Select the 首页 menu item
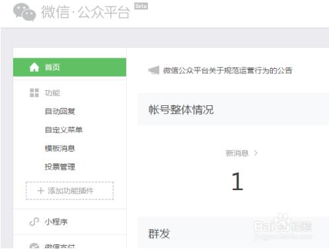The height and width of the screenshot is (249, 329). coord(69,67)
